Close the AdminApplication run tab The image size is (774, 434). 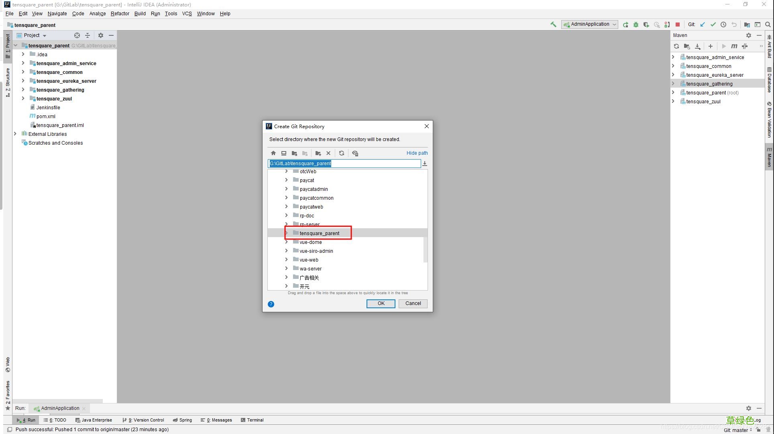pos(84,409)
